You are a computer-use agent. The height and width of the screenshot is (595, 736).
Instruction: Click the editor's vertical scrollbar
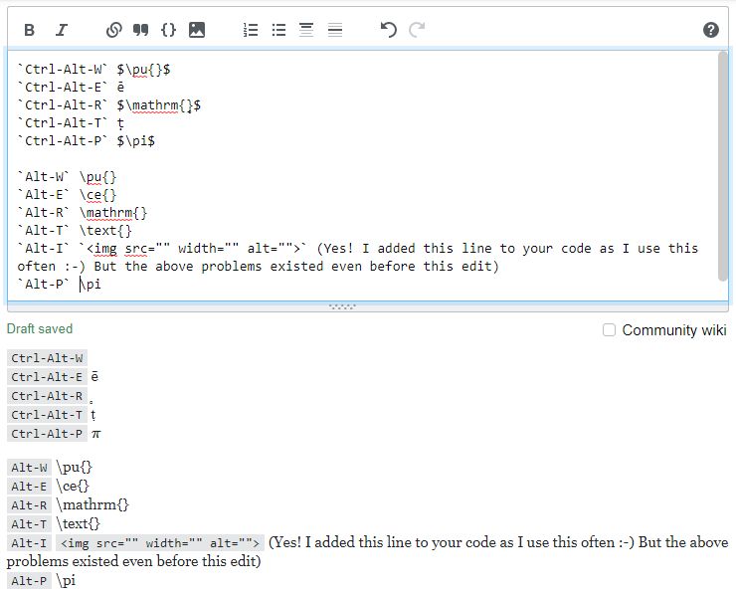point(723,166)
